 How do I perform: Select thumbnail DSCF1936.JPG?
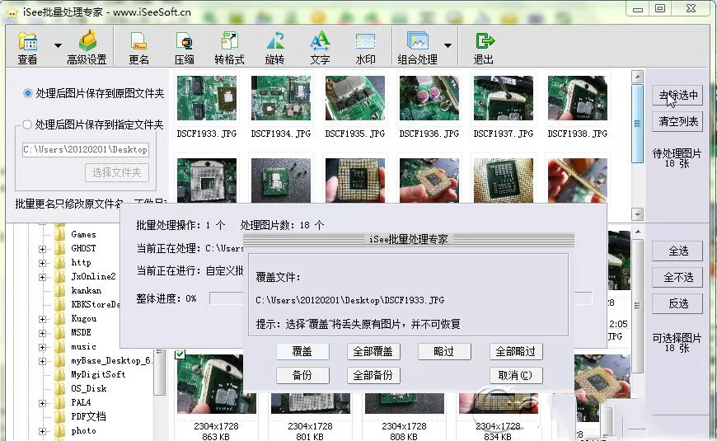coord(429,98)
